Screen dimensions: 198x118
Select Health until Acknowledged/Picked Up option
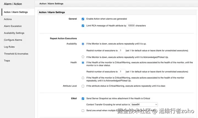[x=83, y=78]
